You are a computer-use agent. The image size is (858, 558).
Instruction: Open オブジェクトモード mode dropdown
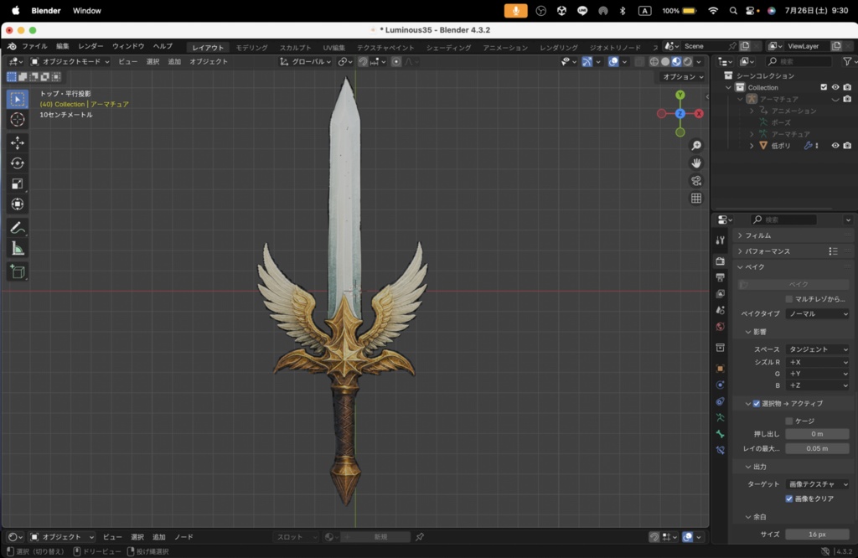click(x=70, y=62)
